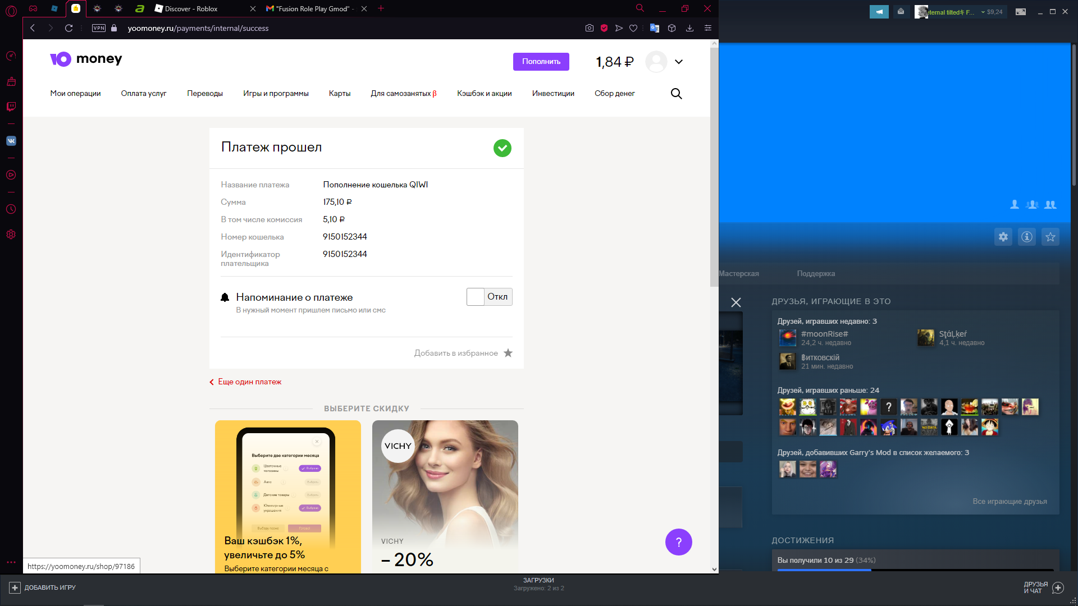1078x606 pixels.
Task: Open the extensions cube icon
Action: (x=672, y=28)
